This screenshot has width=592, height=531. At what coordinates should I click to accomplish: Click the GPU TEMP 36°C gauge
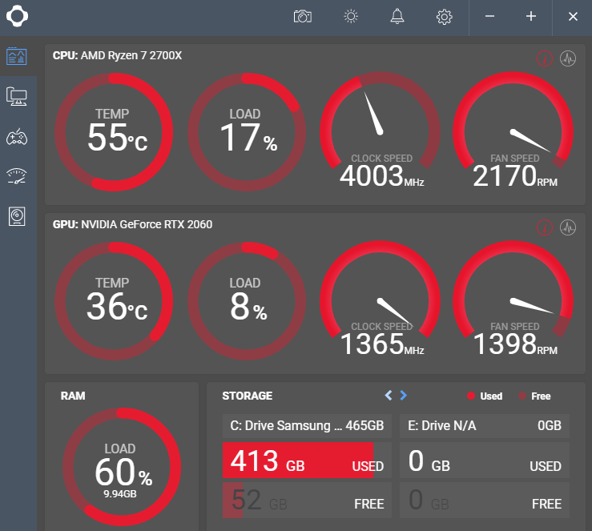tap(114, 301)
